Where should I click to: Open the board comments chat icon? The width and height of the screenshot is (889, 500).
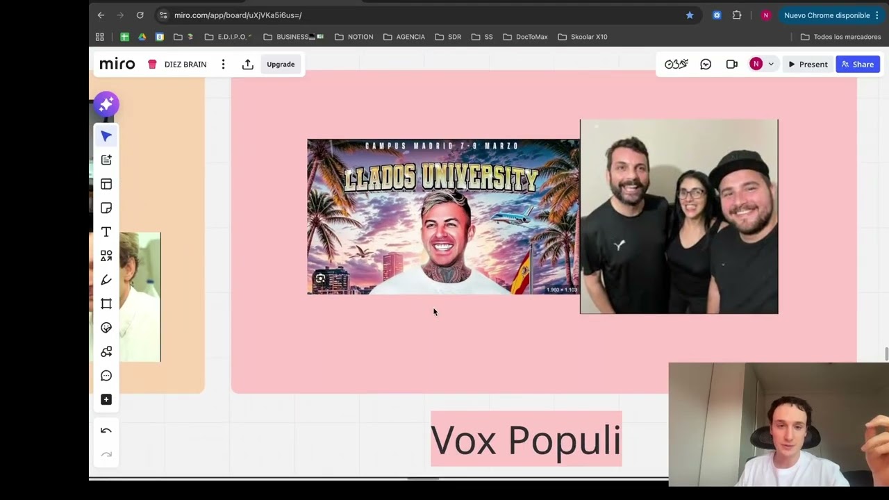pyautogui.click(x=706, y=64)
